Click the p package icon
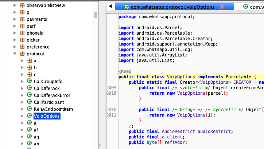264x149 pixels. (x=22, y=12)
